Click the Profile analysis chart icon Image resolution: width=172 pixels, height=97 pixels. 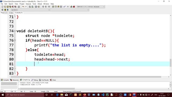coord(71,7)
